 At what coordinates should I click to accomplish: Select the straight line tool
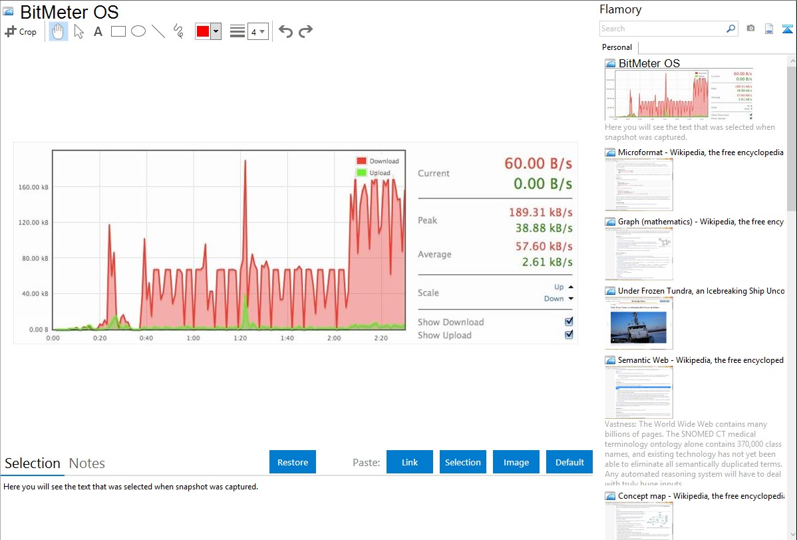pyautogui.click(x=158, y=31)
